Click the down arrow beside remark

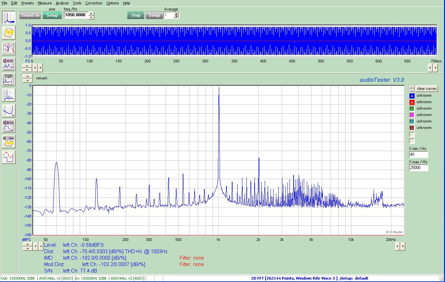click(27, 80)
